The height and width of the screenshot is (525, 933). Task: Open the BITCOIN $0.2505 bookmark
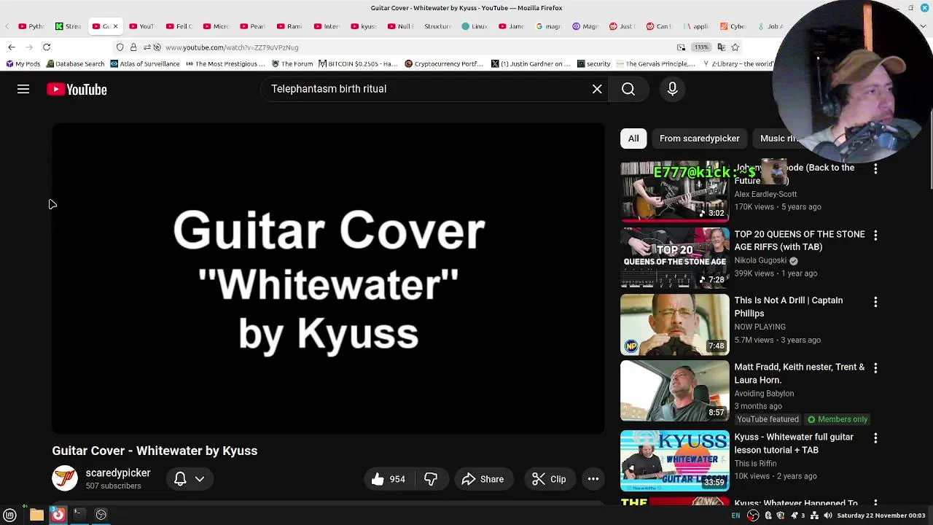(x=358, y=64)
